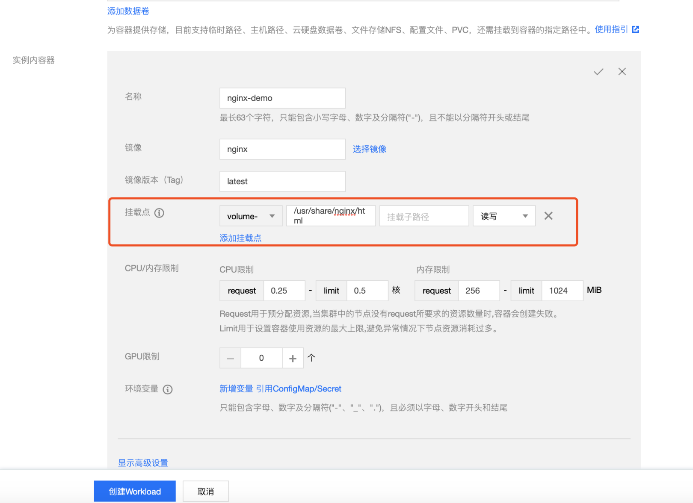Screen dimensions: 693x503
Task: Click 选择镜像 to pick an image
Action: [x=370, y=149]
